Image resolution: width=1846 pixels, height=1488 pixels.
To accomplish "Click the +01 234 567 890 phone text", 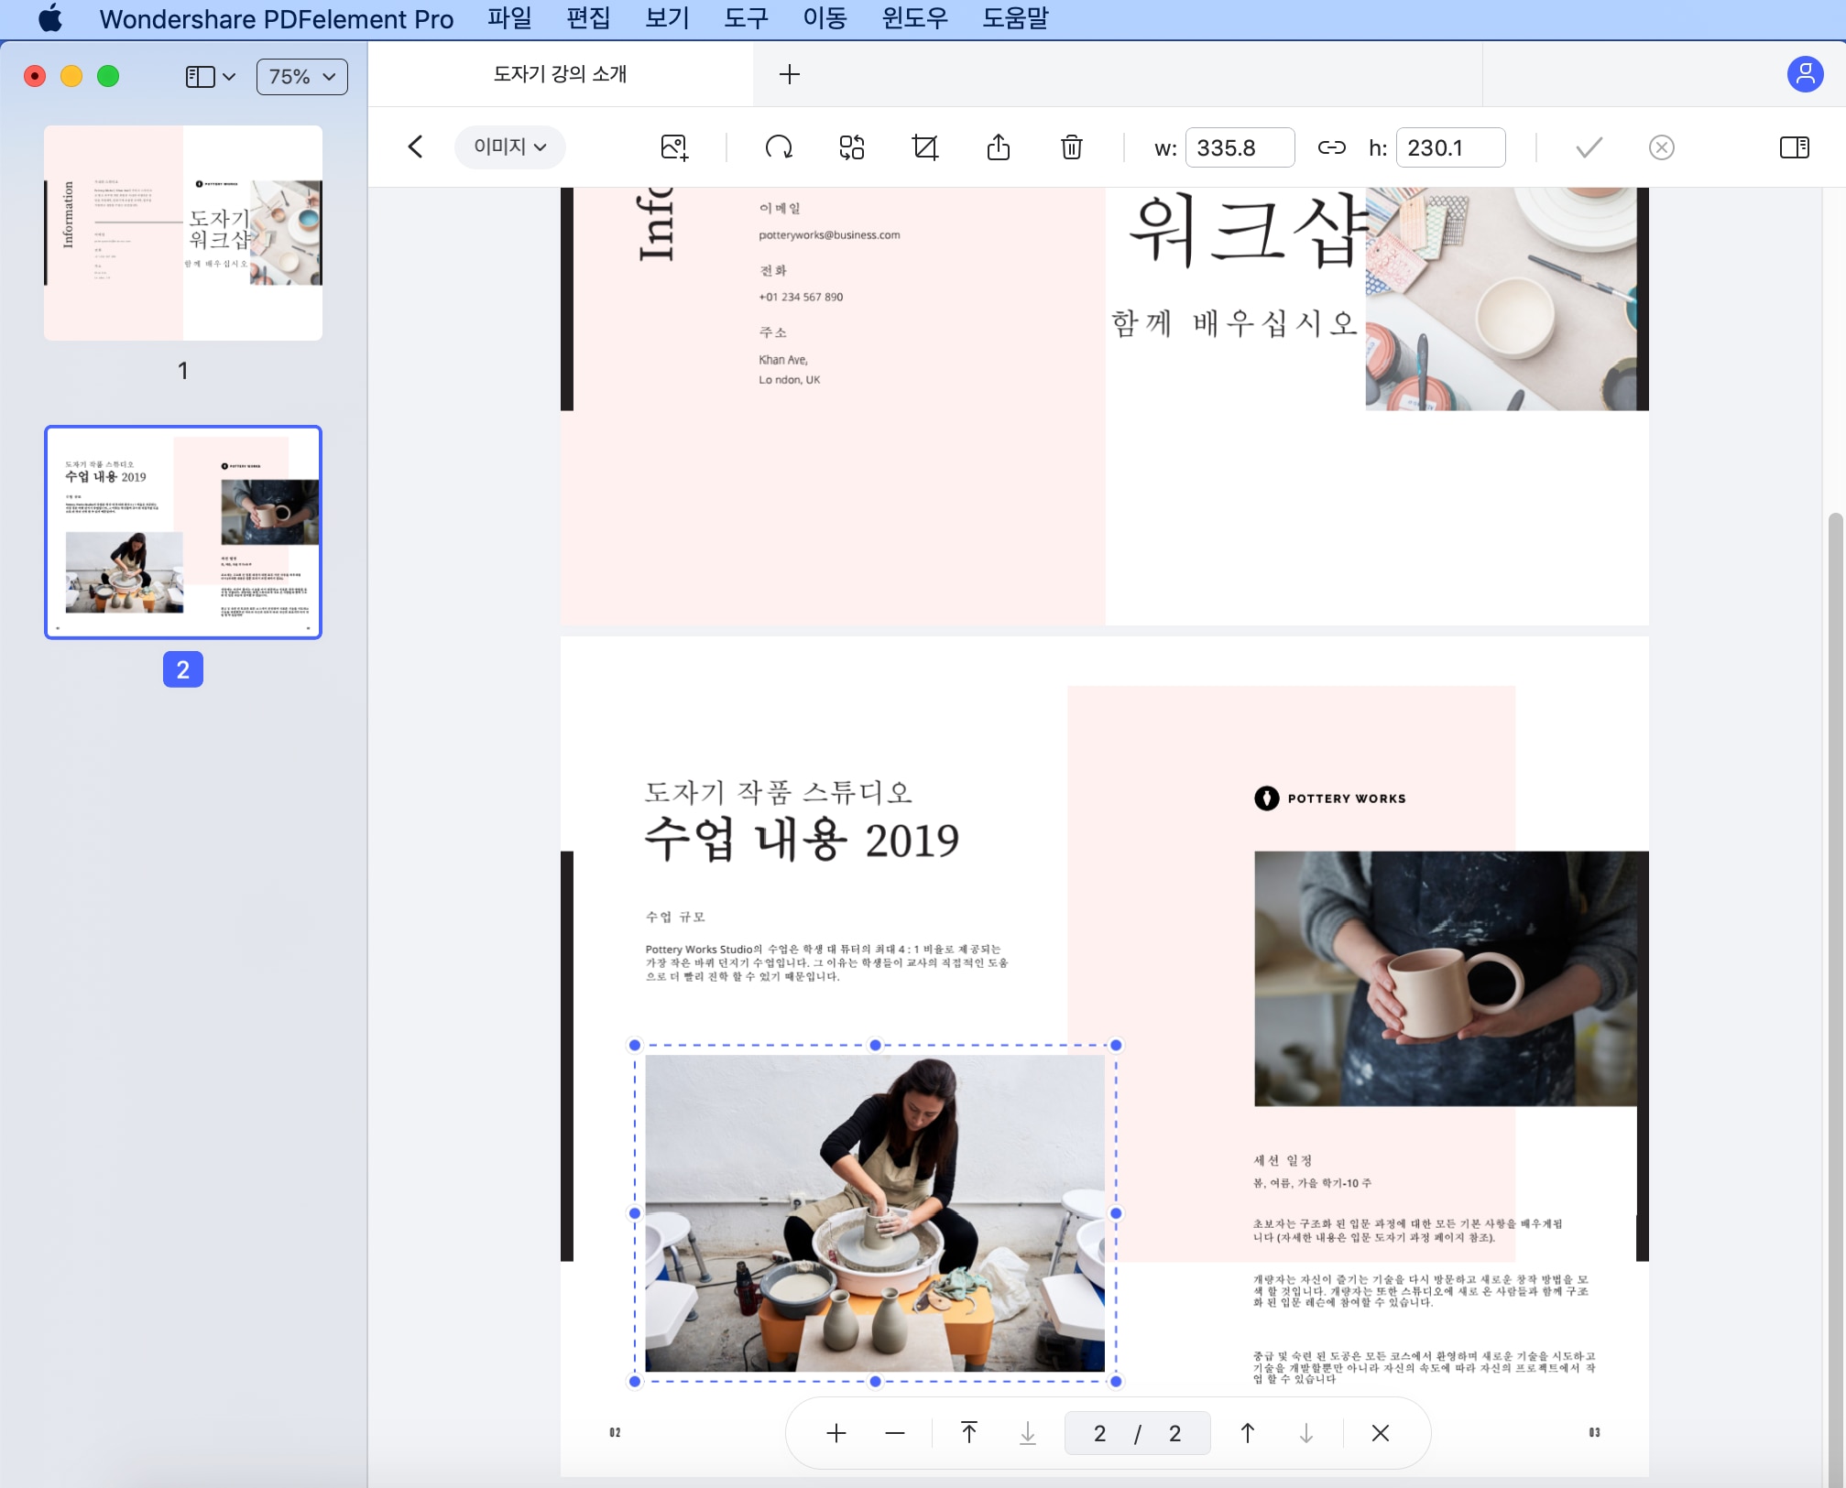I will [801, 297].
